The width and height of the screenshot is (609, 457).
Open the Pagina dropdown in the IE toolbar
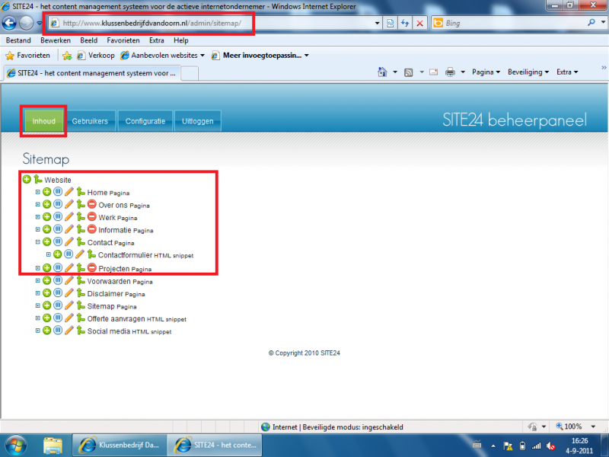click(486, 72)
